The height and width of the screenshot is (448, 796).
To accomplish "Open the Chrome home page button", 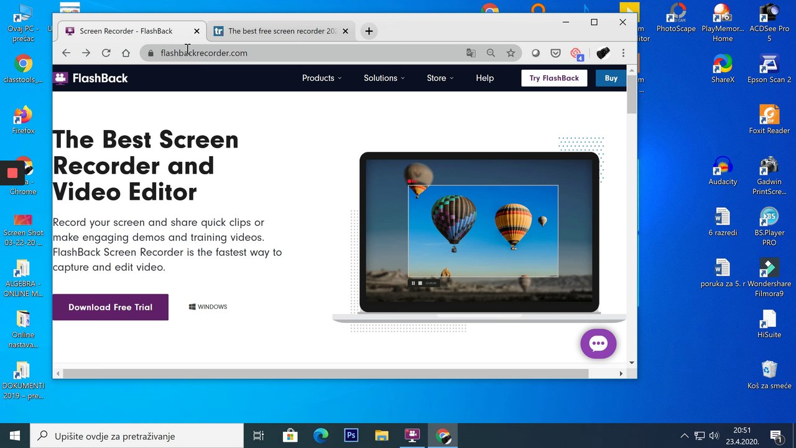I will (126, 53).
